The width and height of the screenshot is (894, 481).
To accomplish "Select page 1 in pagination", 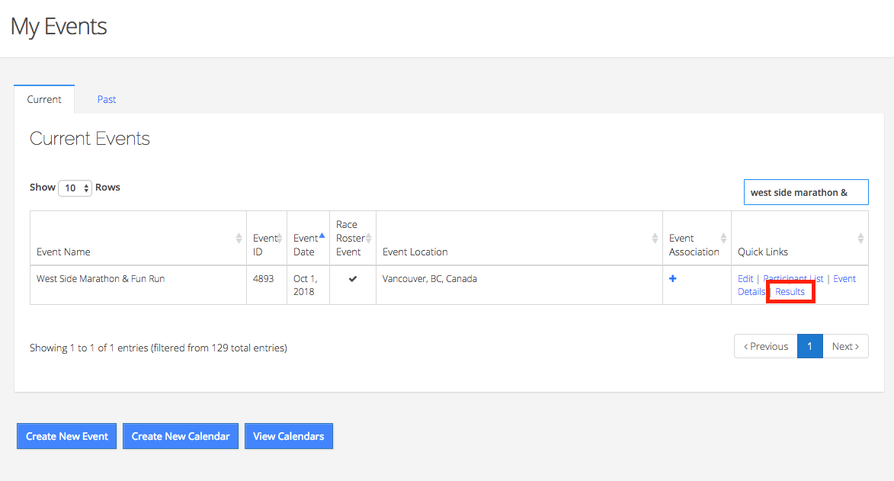I will (809, 346).
